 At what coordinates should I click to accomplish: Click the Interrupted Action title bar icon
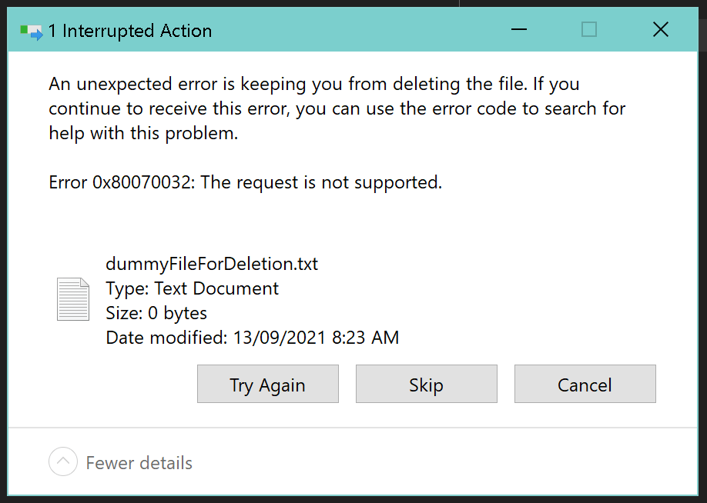(x=31, y=32)
